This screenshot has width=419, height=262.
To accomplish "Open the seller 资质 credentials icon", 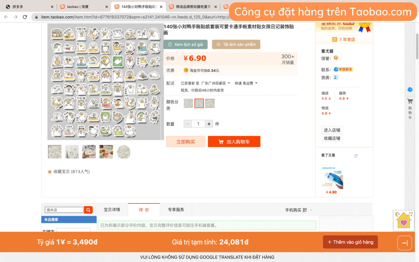I will (336, 77).
